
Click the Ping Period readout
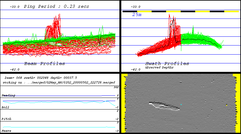(56, 6)
